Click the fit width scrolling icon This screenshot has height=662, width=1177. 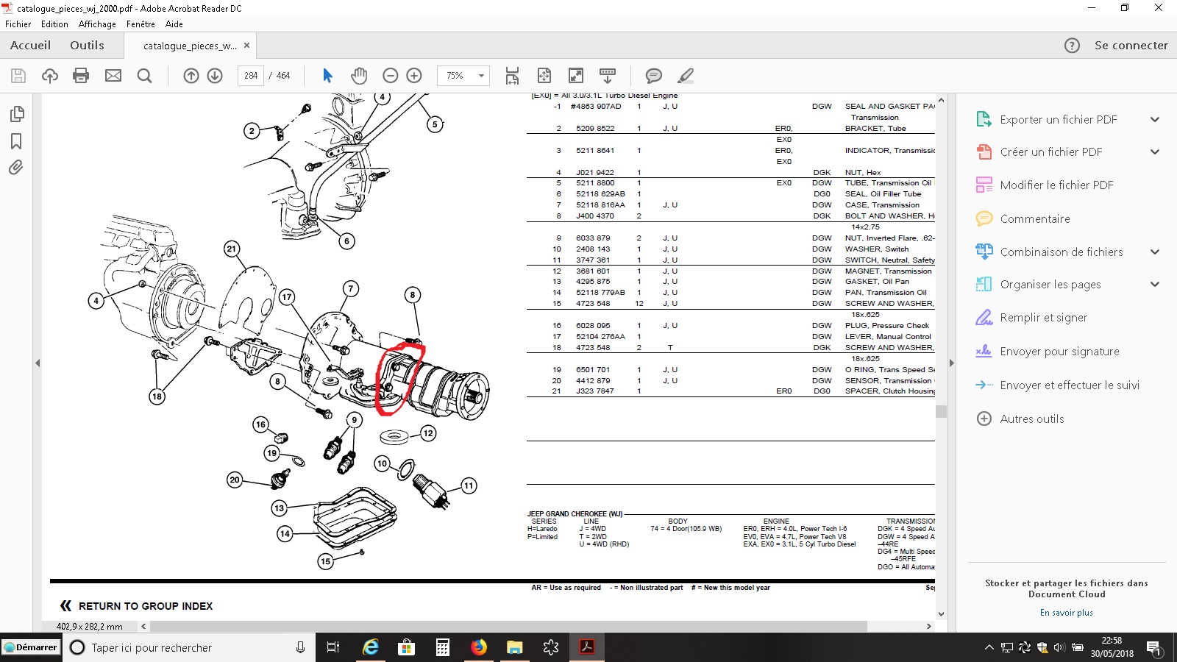click(513, 75)
